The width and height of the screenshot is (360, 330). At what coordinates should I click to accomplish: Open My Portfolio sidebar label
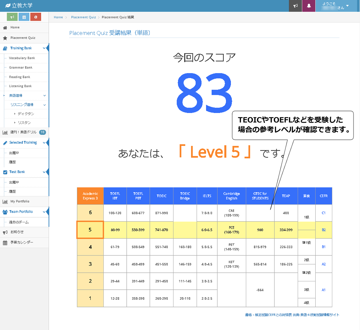click(20, 201)
